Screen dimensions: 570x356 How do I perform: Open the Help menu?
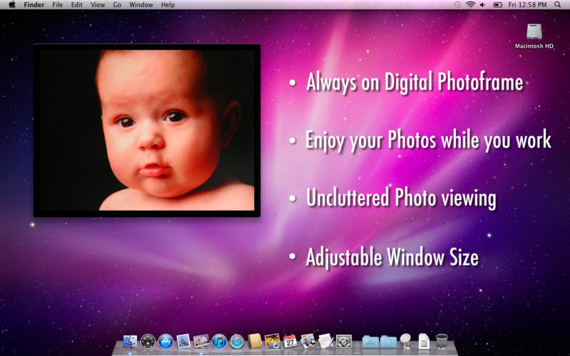(167, 5)
